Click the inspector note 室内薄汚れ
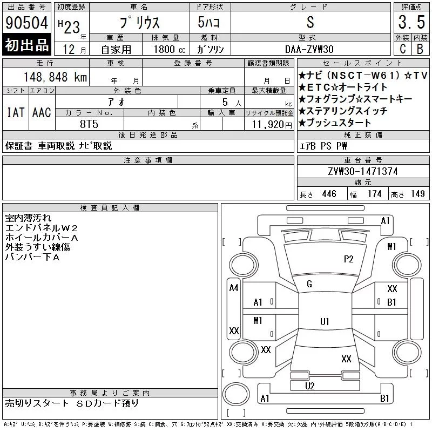This screenshot has width=432, height=432. click(29, 219)
